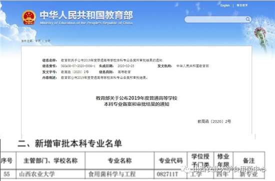Click the 首页 breadcrumb link
Screen dimensions: 275x181
(x=37, y=40)
